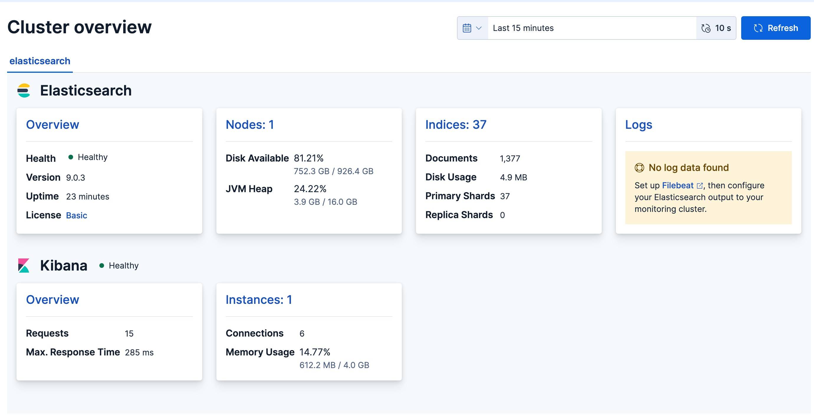Click the Connections value 6
Screen dimensions: 814x417
[302, 334]
